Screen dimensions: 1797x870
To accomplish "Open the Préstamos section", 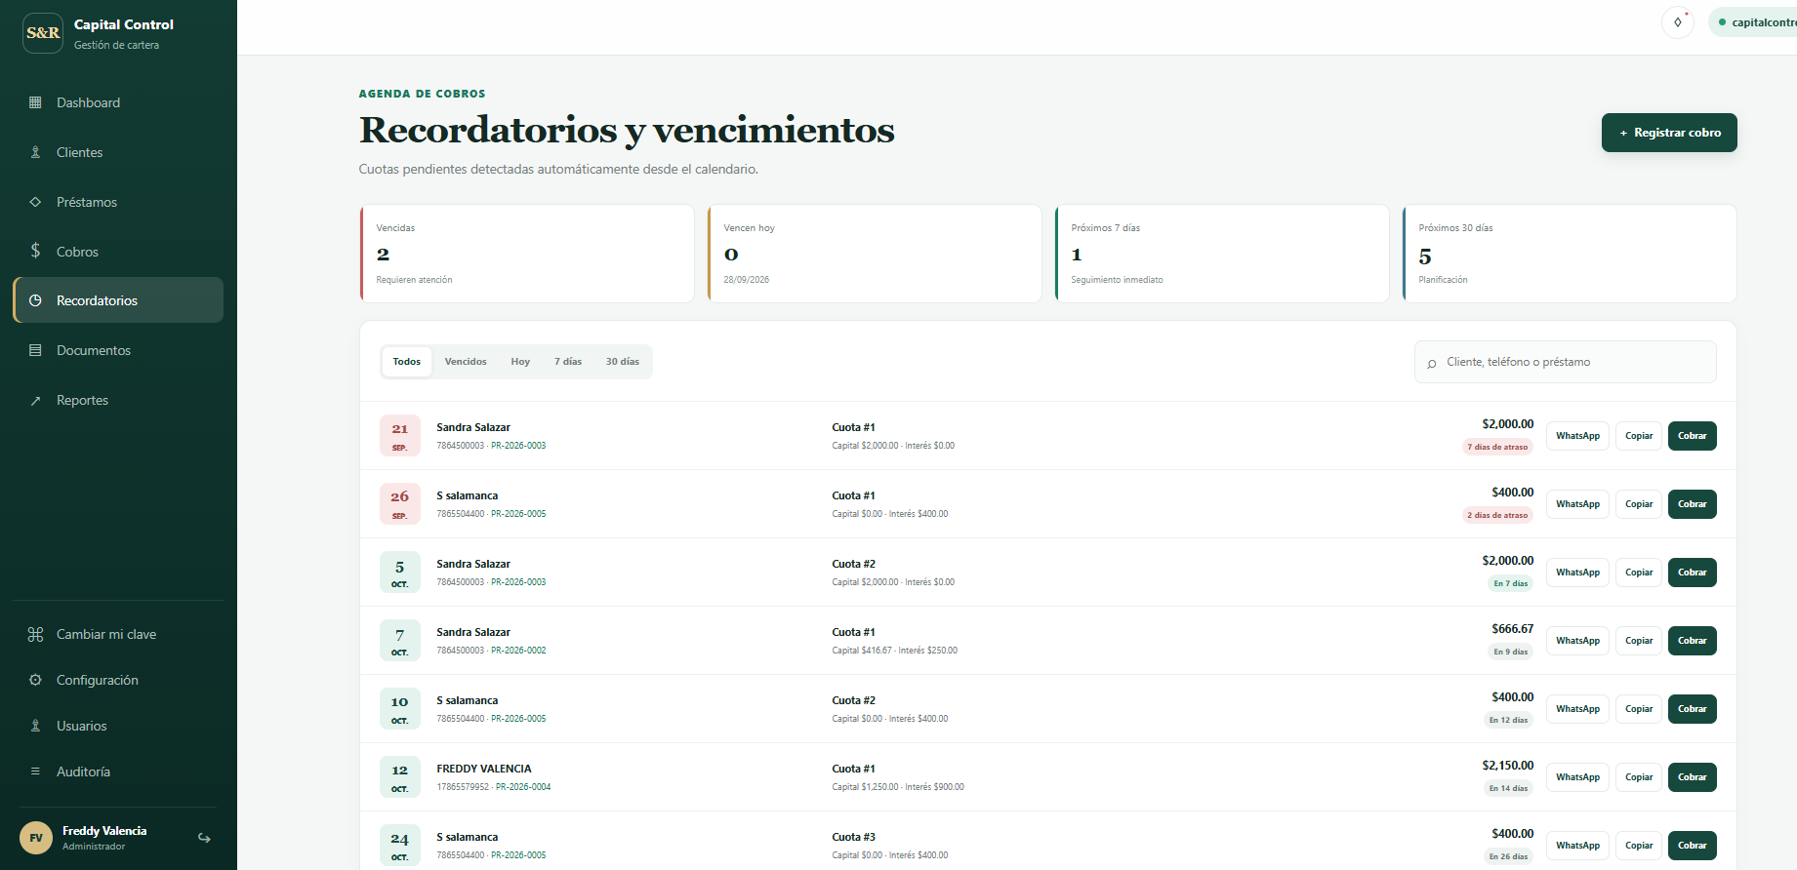I will 118,202.
